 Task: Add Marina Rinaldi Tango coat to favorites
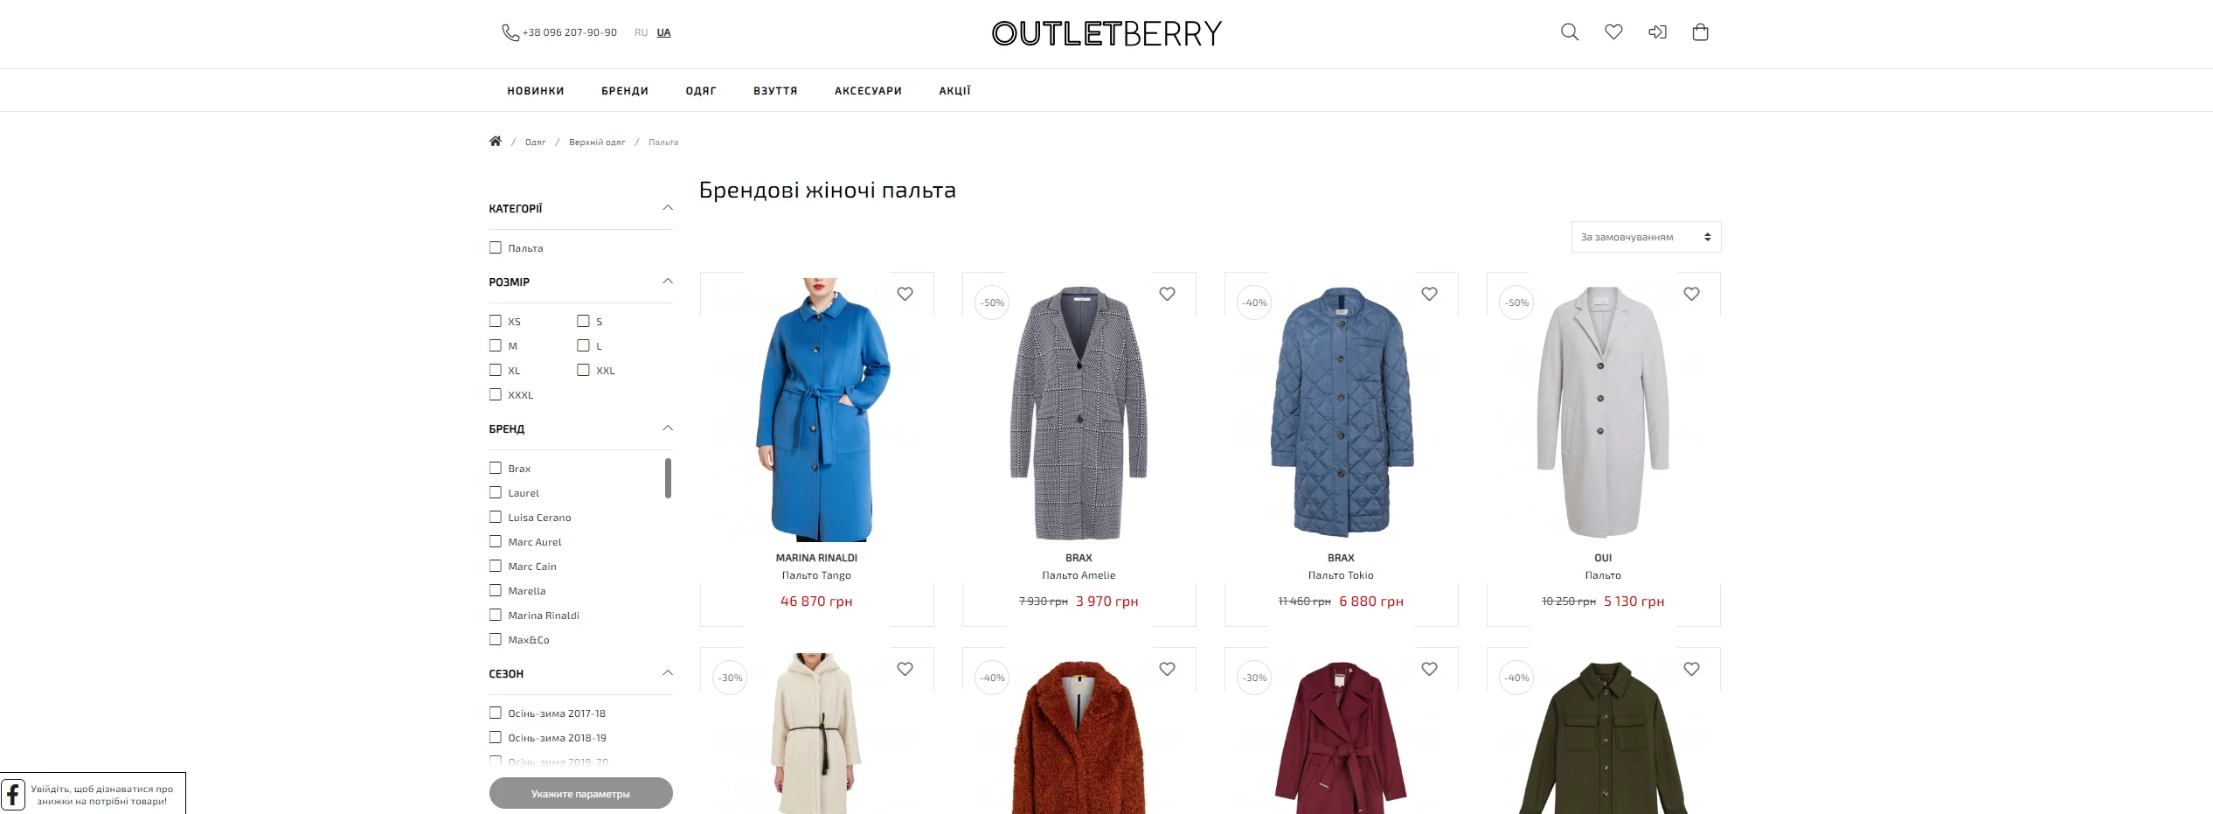(x=905, y=294)
